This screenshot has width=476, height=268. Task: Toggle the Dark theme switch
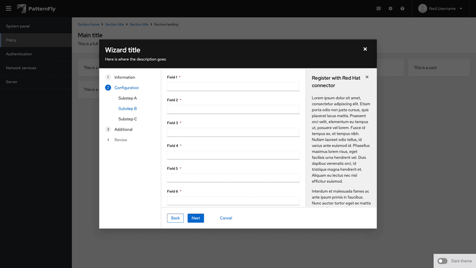(x=443, y=261)
